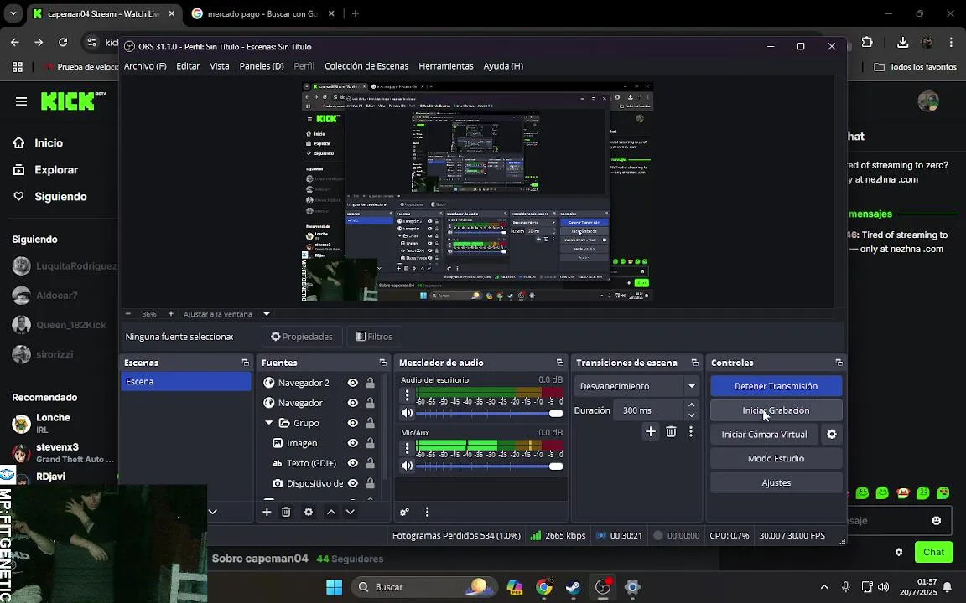Open audio mixer options three-dot menu at bottom
The height and width of the screenshot is (603, 966).
(427, 512)
